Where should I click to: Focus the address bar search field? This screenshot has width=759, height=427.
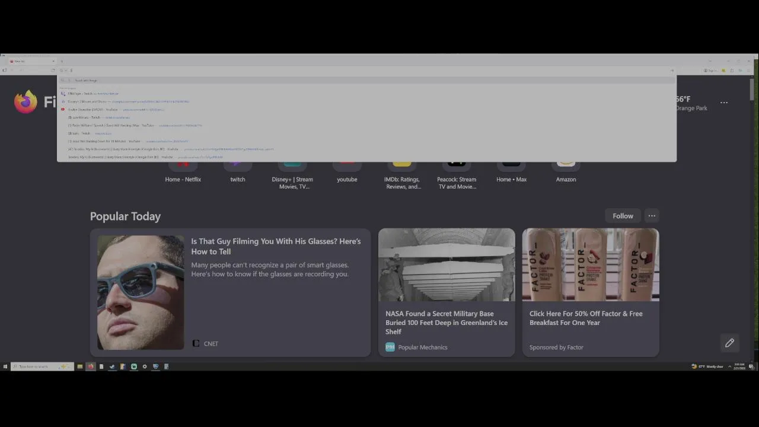click(x=368, y=70)
